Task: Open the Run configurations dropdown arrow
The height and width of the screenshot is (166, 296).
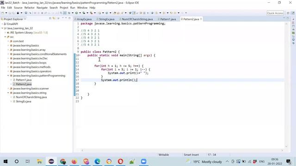Action: click(x=80, y=13)
